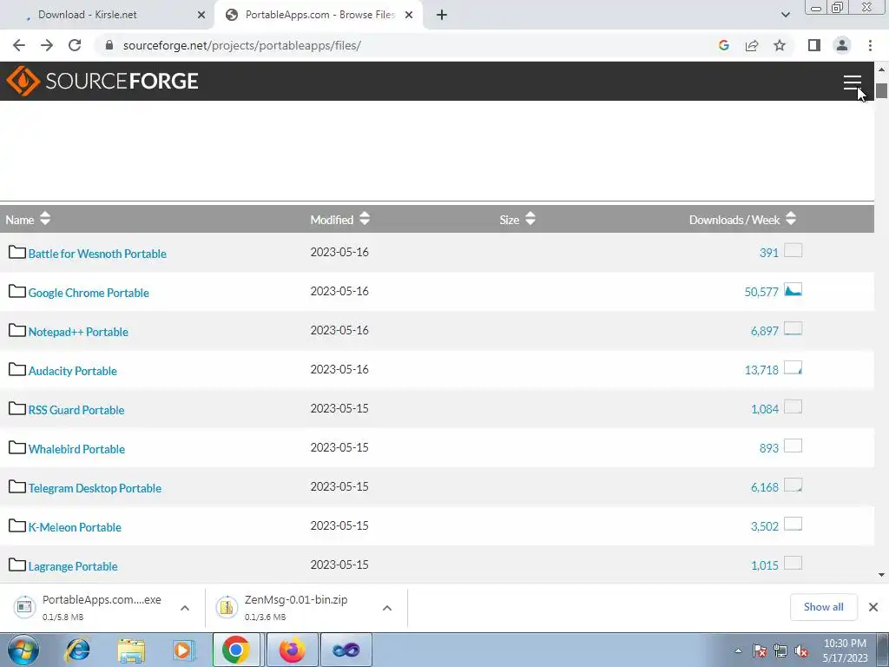Image resolution: width=889 pixels, height=667 pixels.
Task: Share this page via the share icon
Action: click(x=752, y=45)
